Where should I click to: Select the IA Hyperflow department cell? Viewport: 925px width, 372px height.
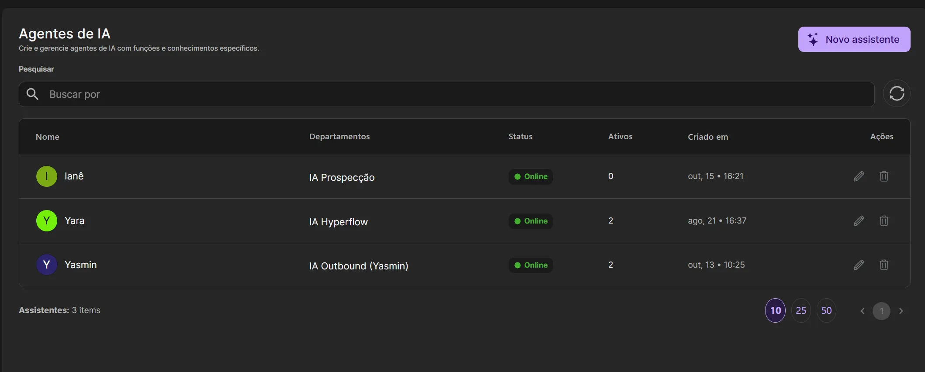coord(339,222)
